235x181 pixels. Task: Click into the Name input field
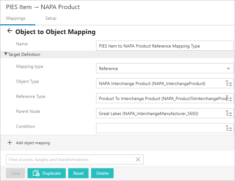165,46
